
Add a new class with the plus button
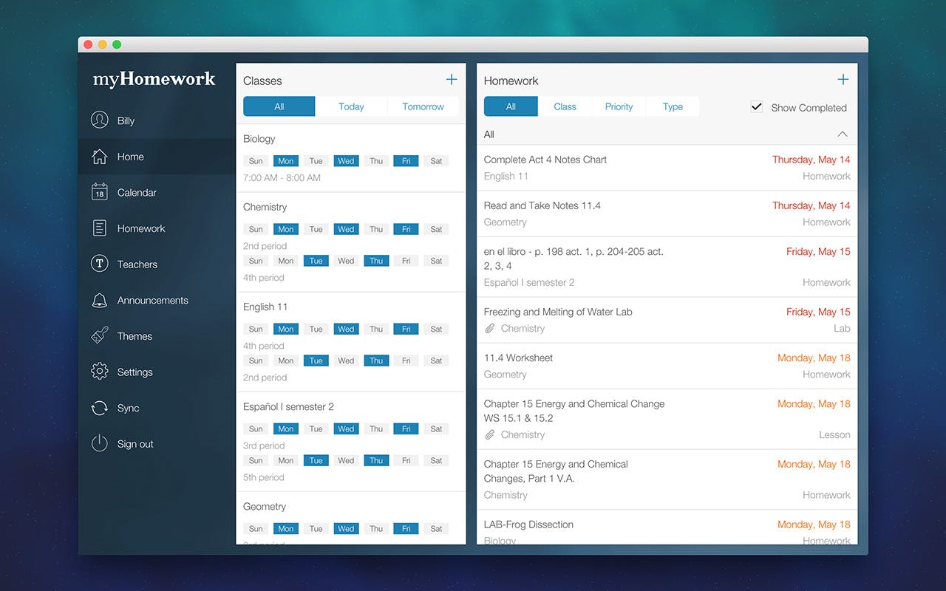coord(451,78)
